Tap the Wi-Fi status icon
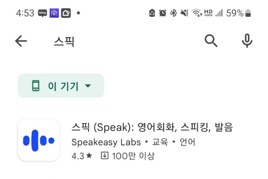Viewport: 268px width, 179px height. [x=197, y=13]
